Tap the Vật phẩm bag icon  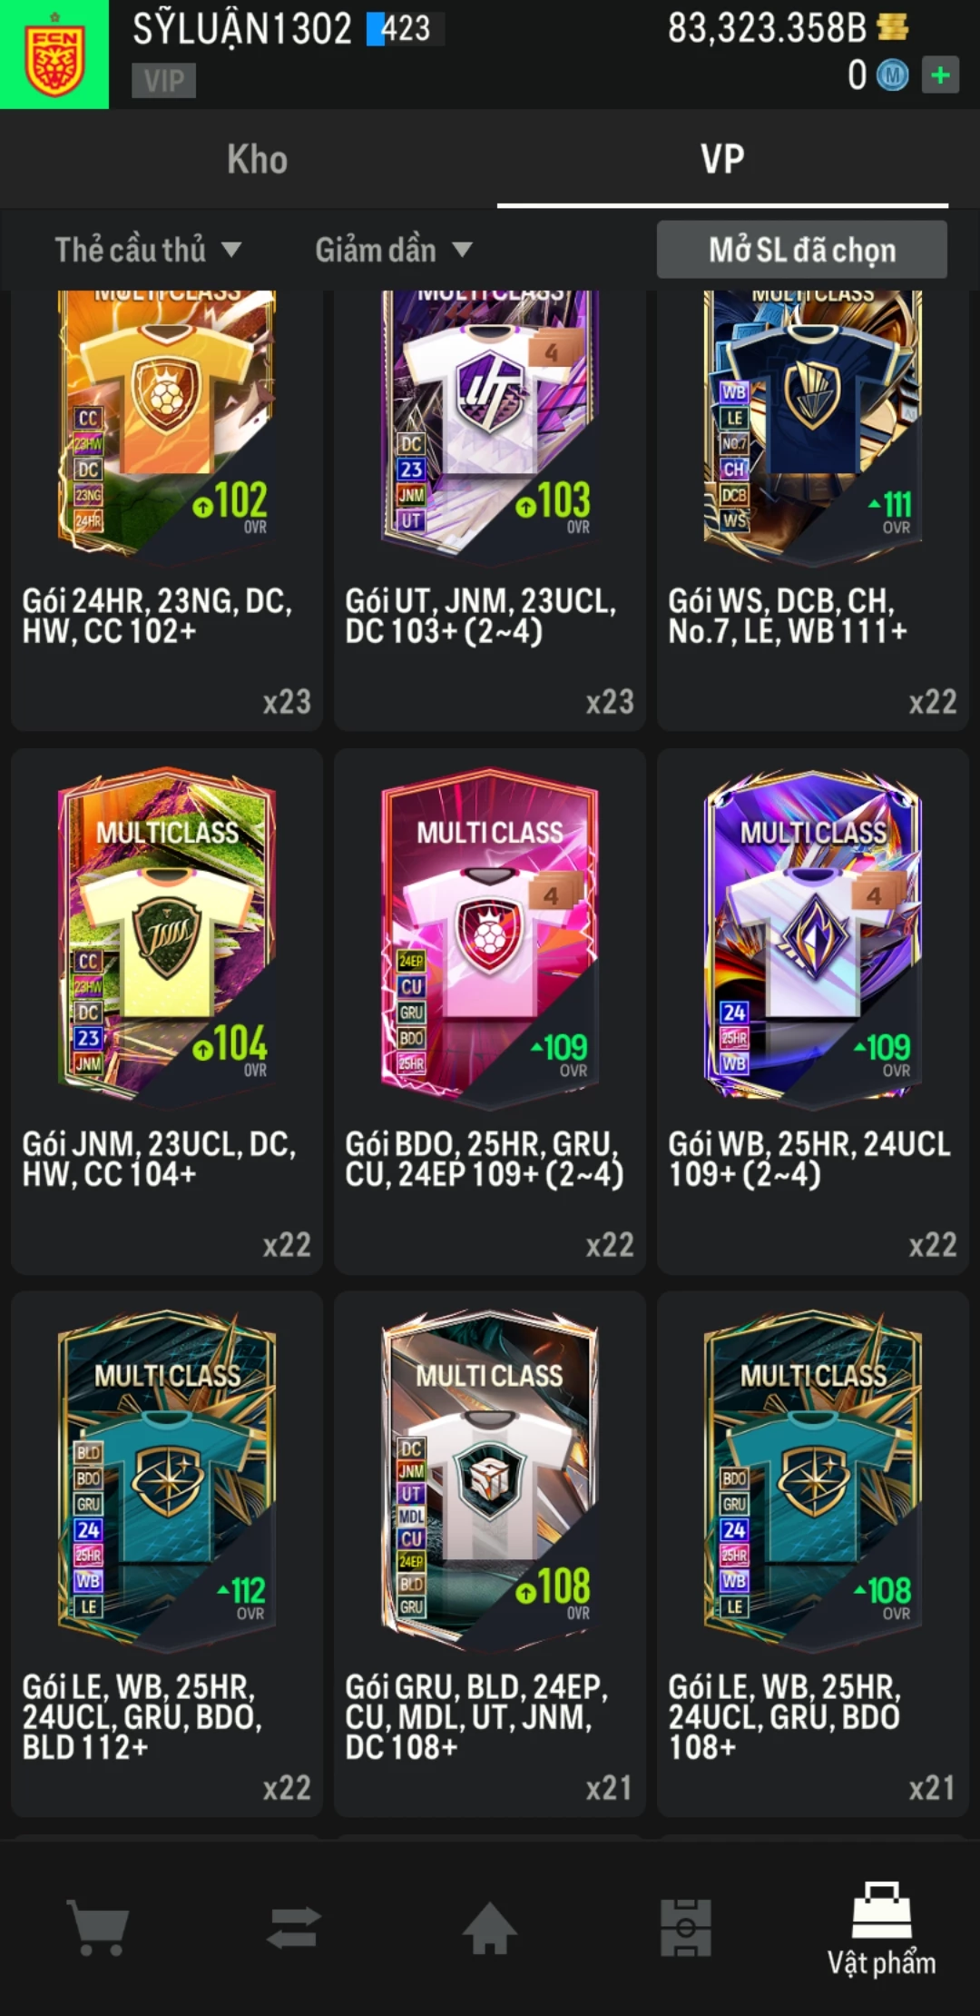tap(881, 1910)
